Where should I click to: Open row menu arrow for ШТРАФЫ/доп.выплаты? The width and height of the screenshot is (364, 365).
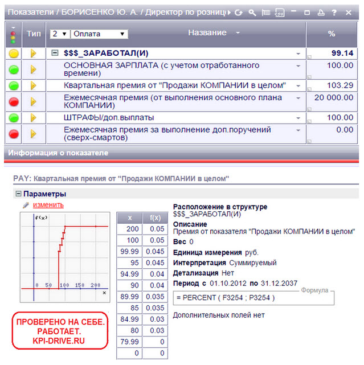click(x=298, y=118)
